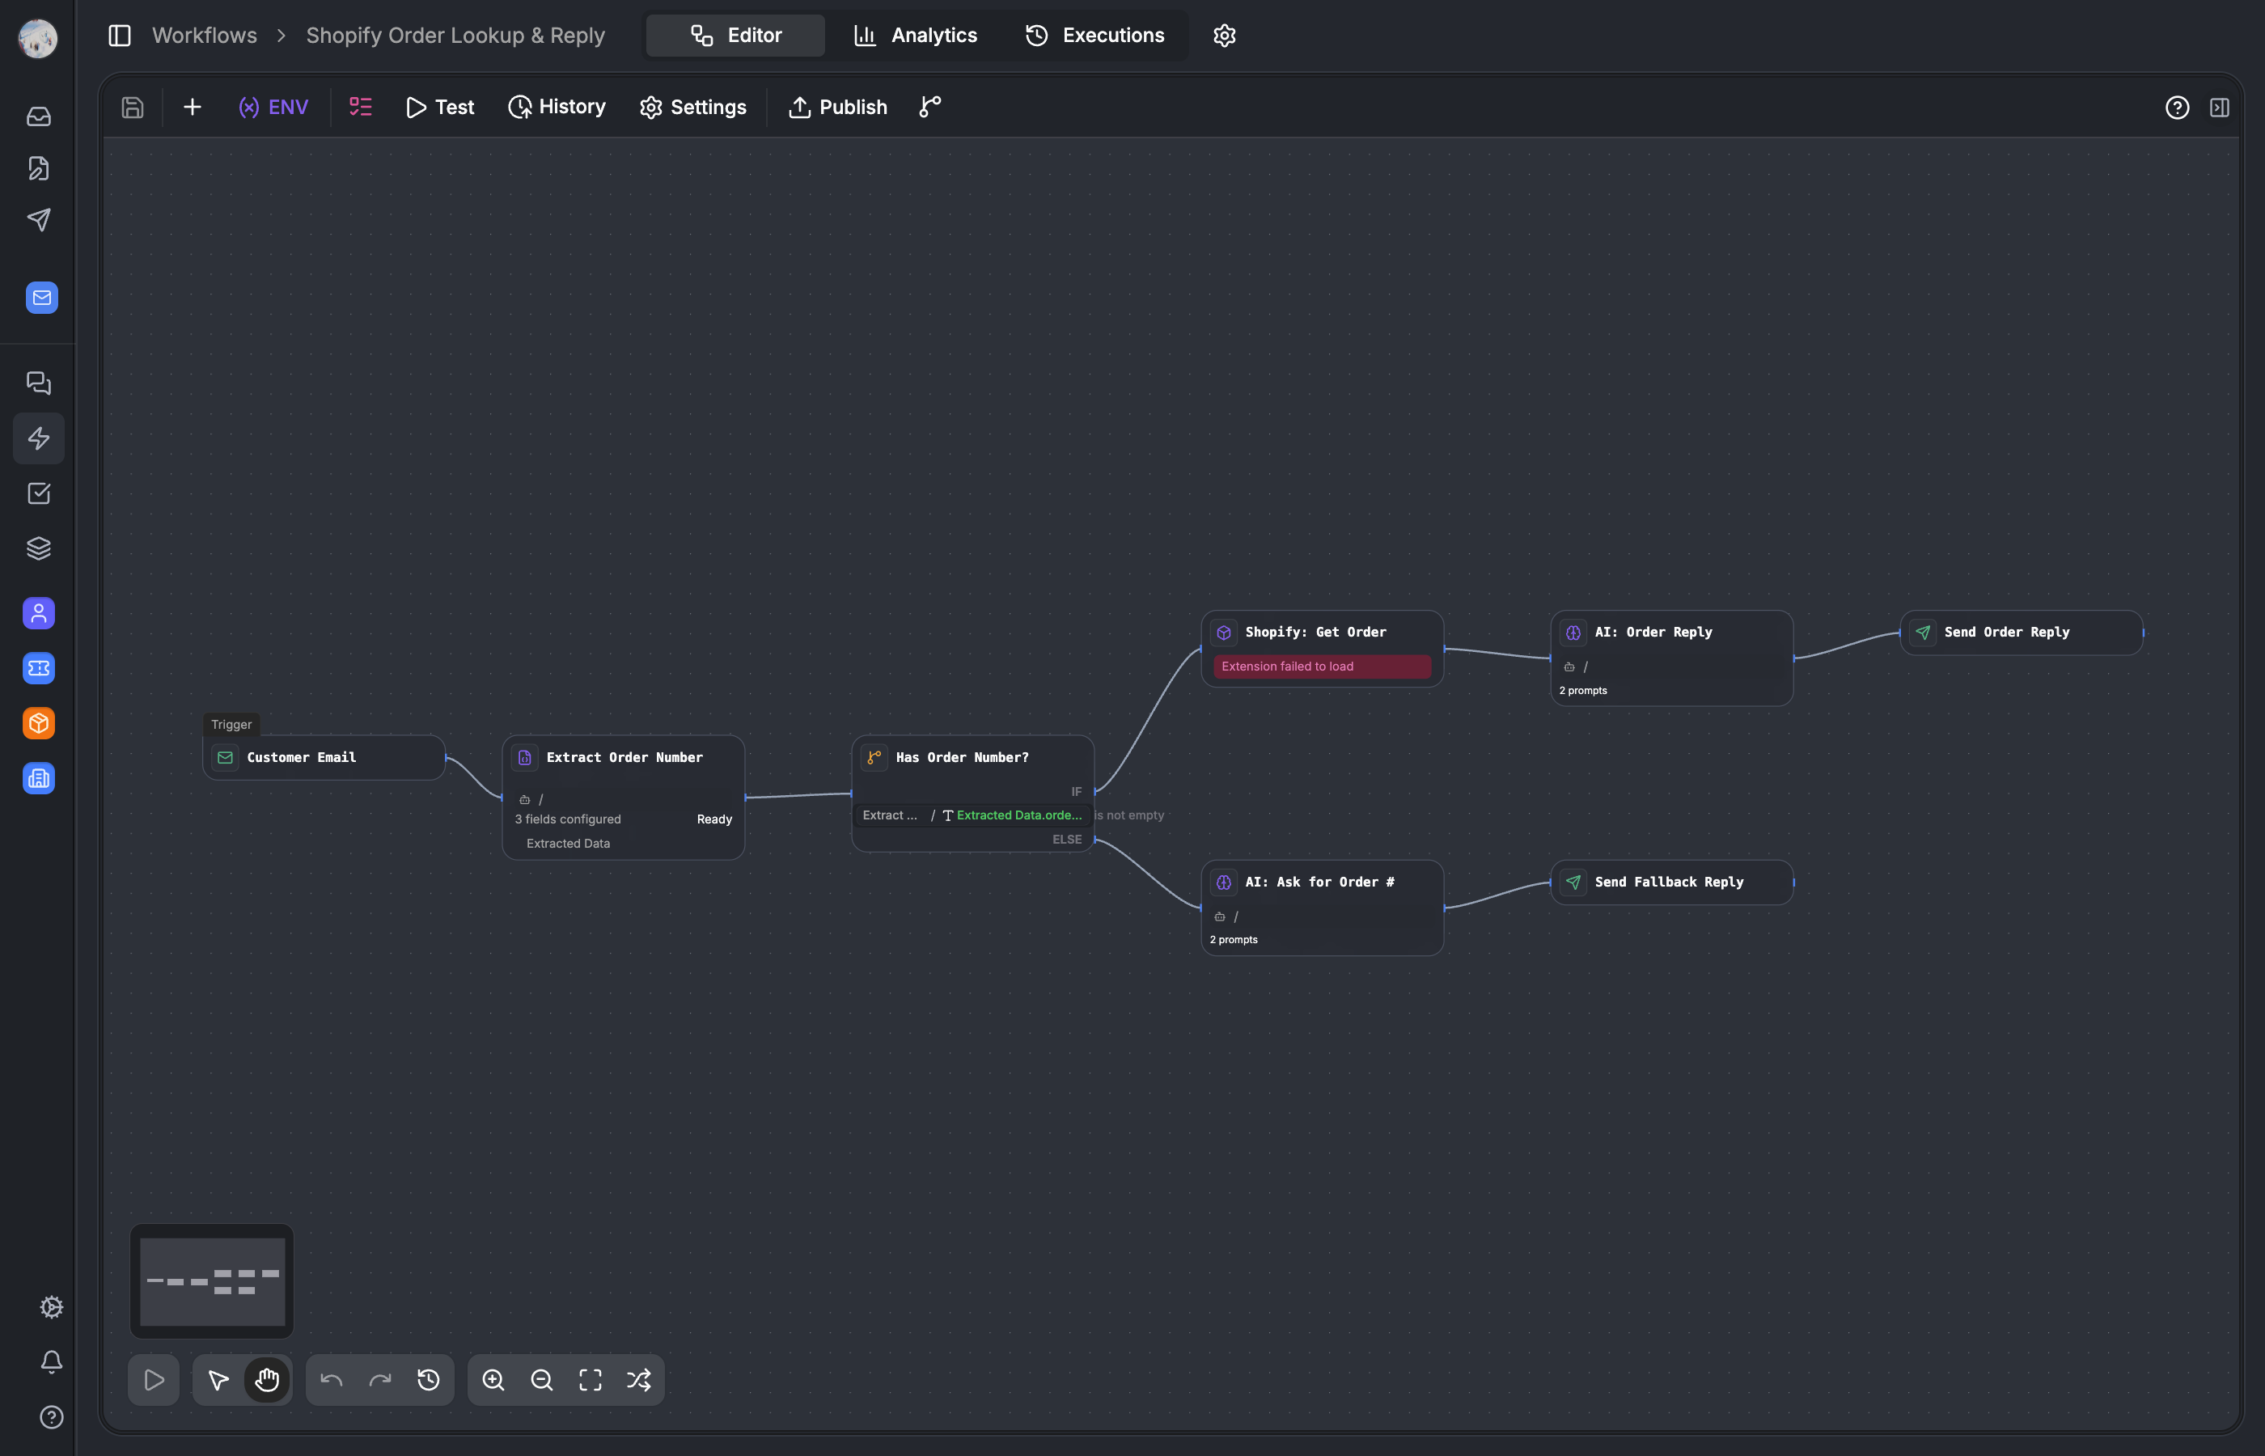This screenshot has width=2265, height=1456.
Task: Select the orange package app icon
Action: click(x=39, y=722)
